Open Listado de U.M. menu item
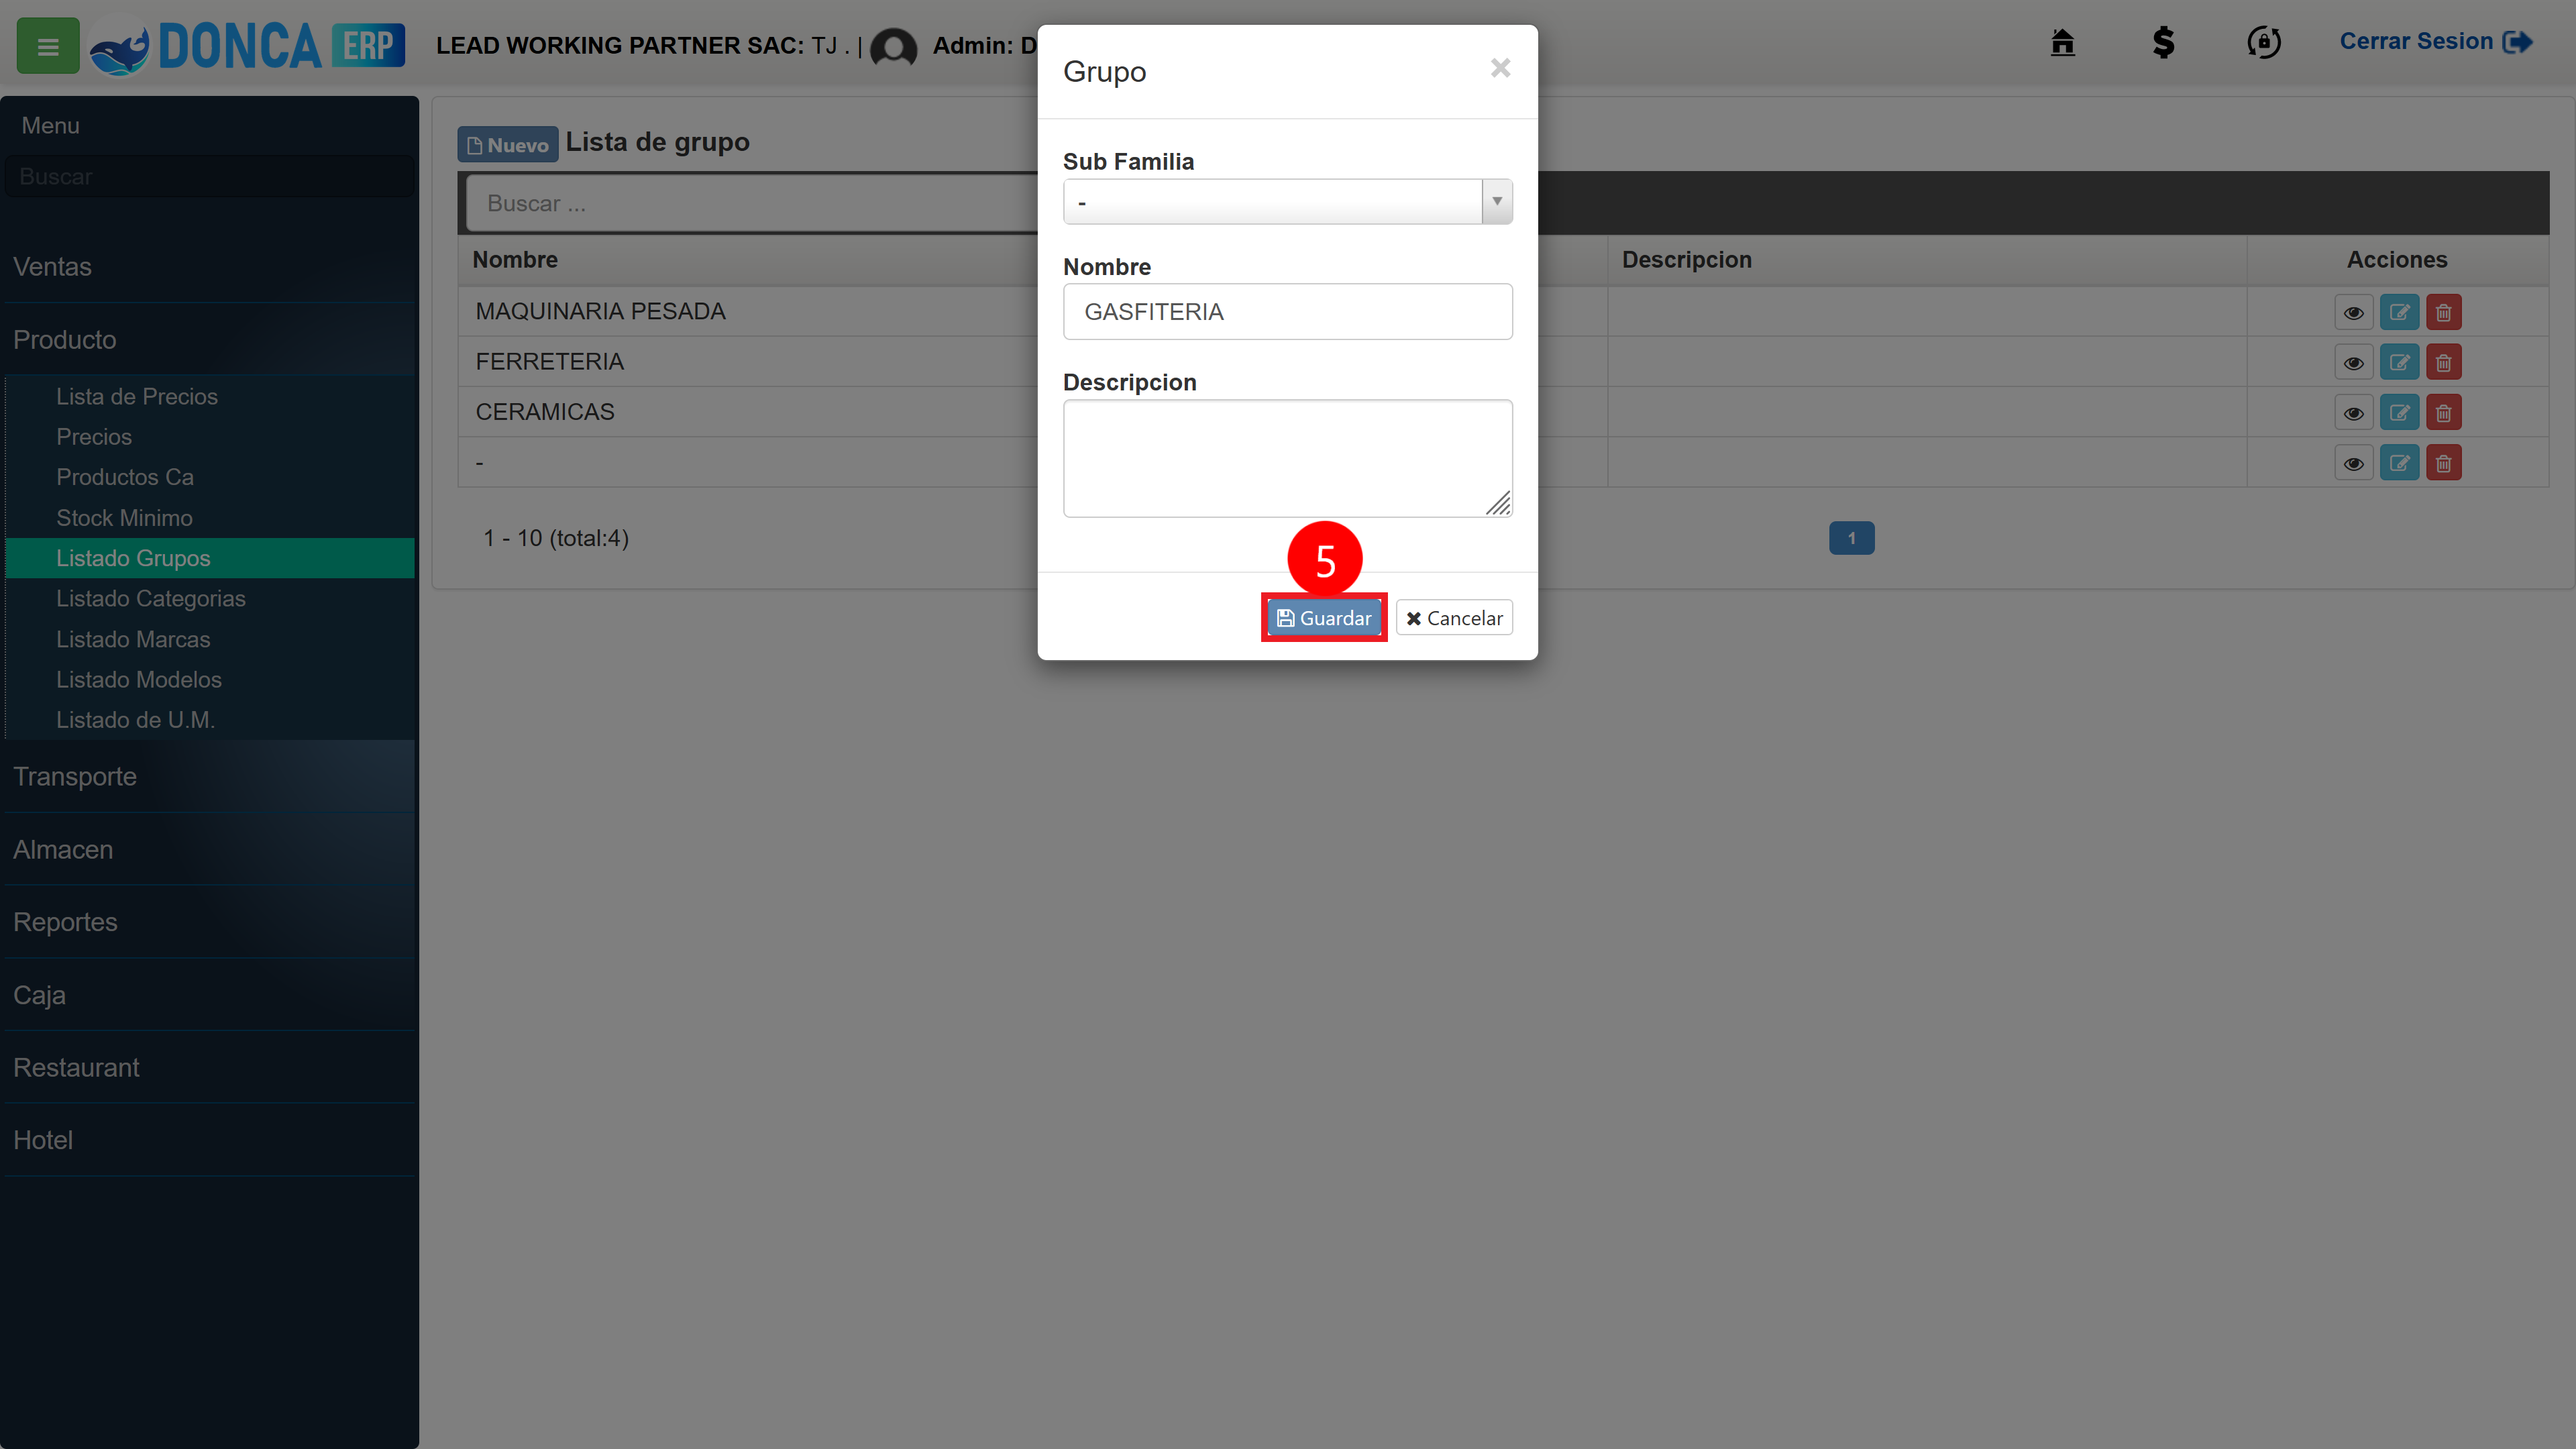 [209, 720]
